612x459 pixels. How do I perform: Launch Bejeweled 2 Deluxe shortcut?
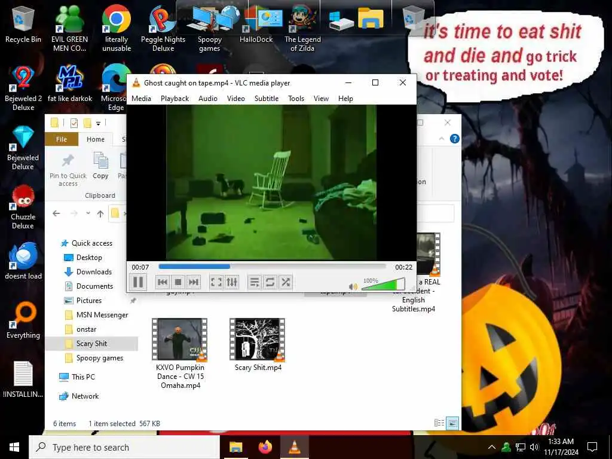tap(23, 88)
